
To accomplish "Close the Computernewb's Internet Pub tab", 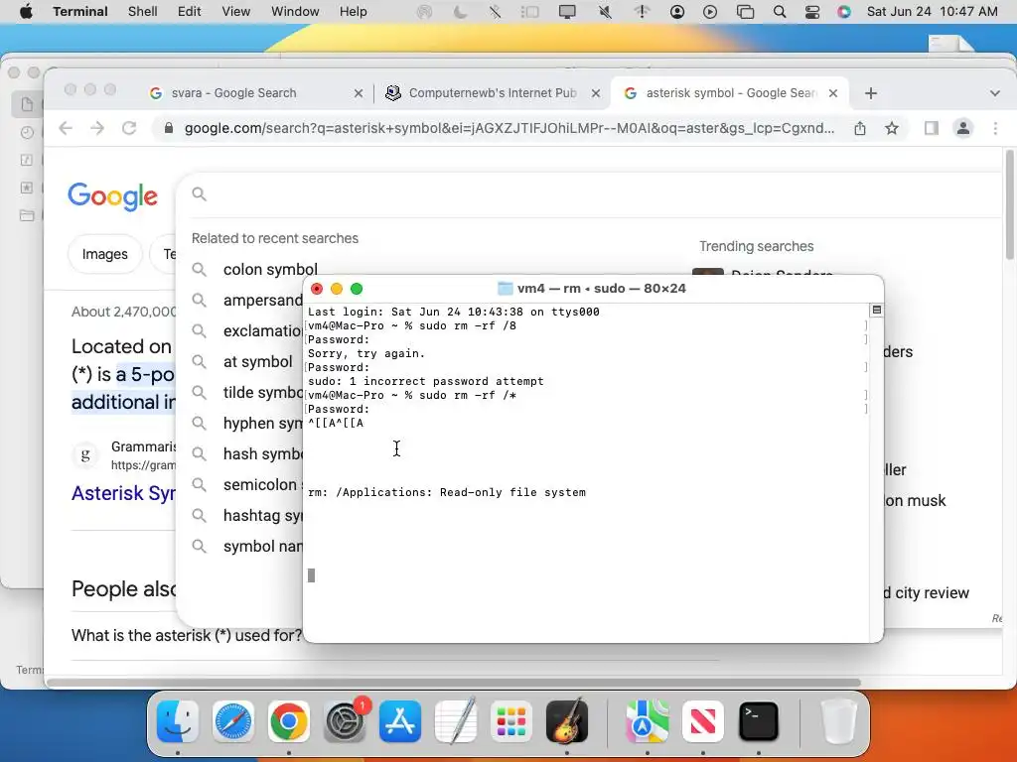I will pyautogui.click(x=596, y=93).
